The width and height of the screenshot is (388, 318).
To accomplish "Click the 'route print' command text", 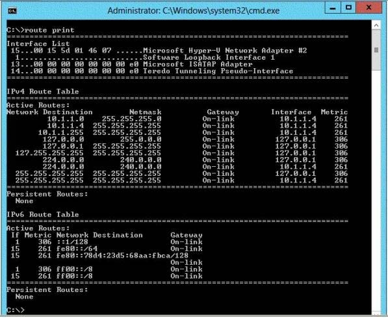I will (x=49, y=30).
